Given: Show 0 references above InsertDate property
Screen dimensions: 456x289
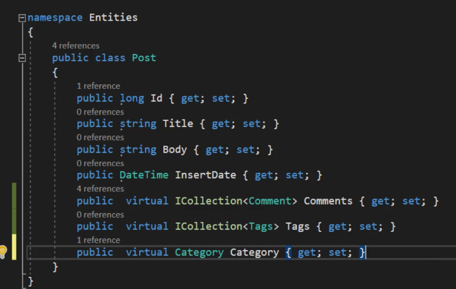Looking at the screenshot, I should pos(100,163).
